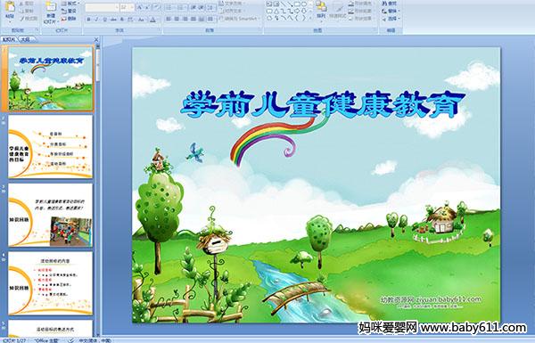535x343 pixels.
Task: Click the Increase Indent icon
Action: 201,7
